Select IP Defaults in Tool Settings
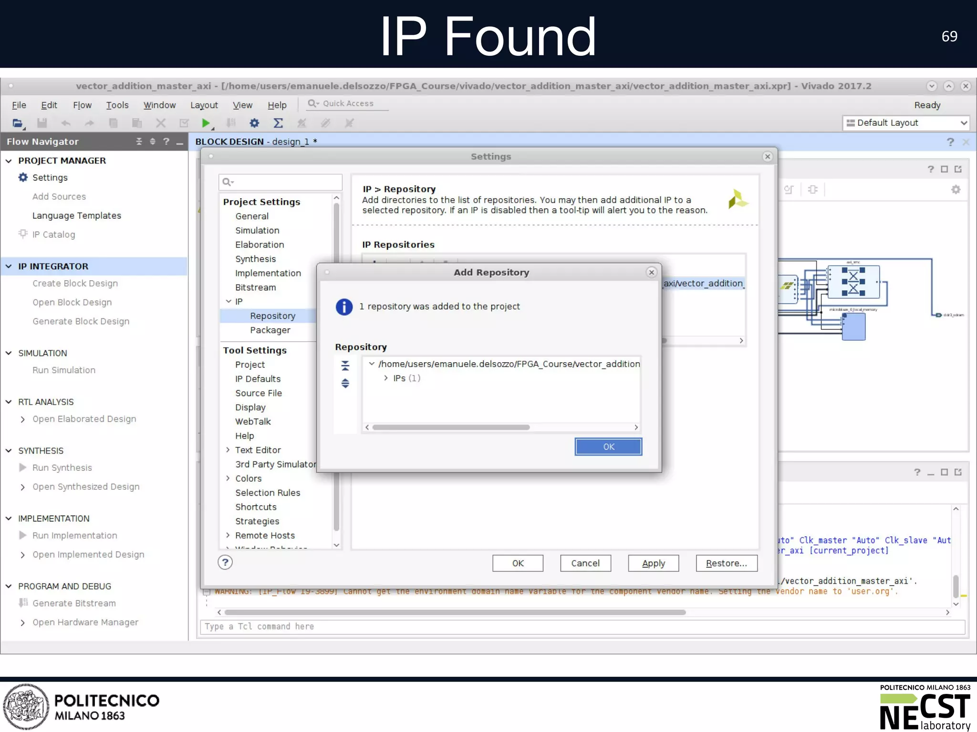 pos(258,379)
